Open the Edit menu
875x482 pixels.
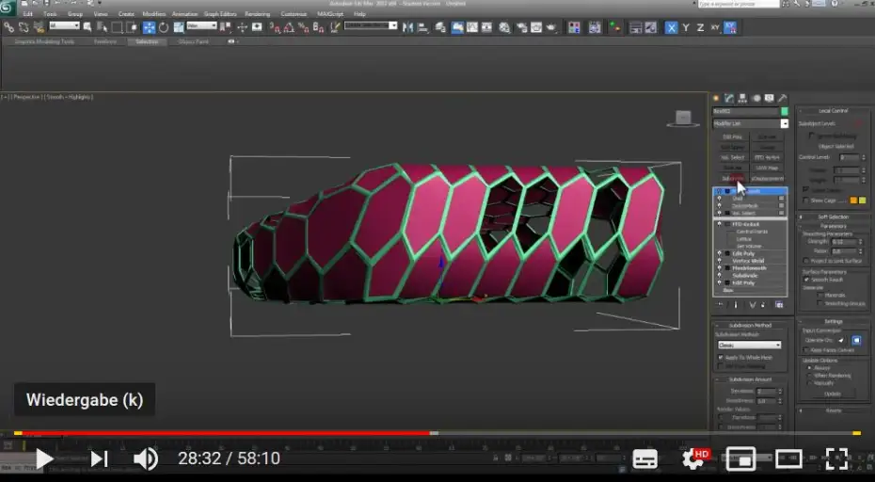pyautogui.click(x=27, y=14)
